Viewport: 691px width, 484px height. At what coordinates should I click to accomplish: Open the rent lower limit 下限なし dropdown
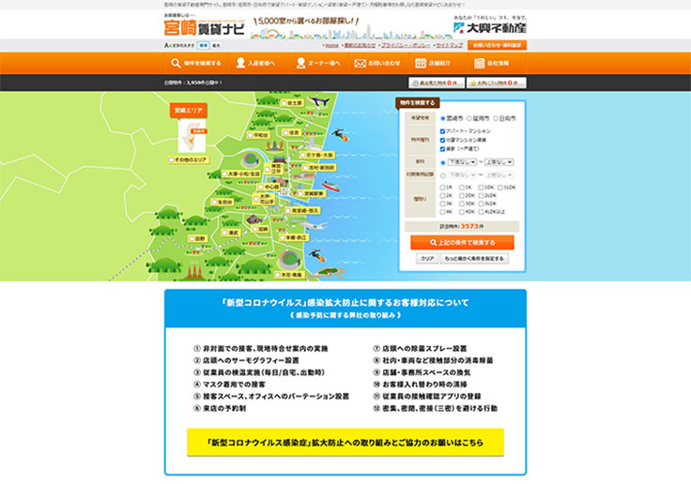point(462,162)
